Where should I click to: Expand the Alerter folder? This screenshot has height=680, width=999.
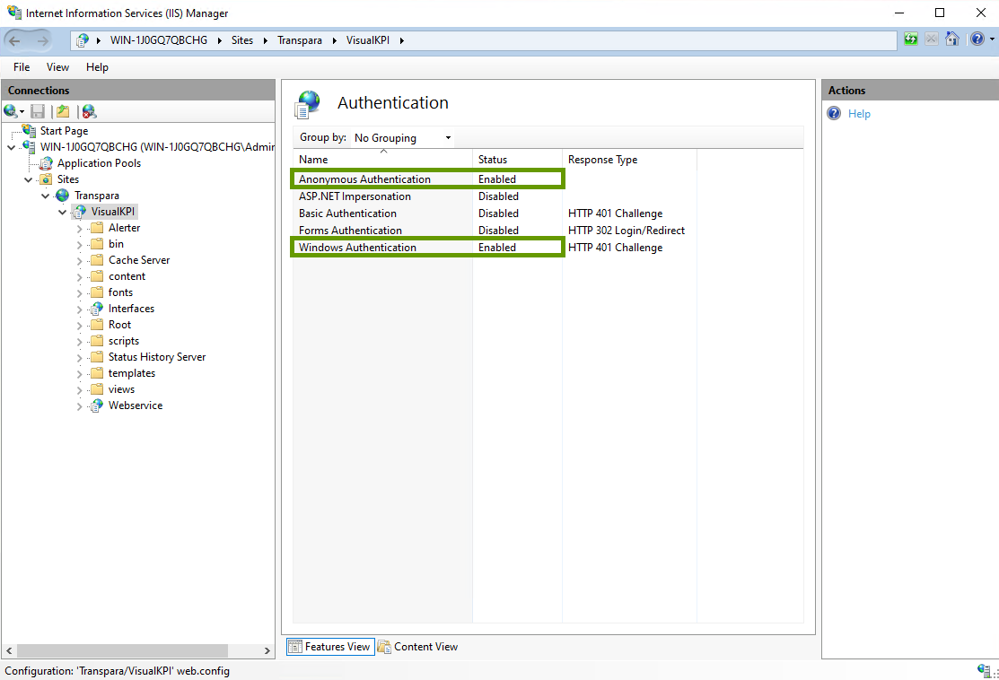[x=80, y=228]
